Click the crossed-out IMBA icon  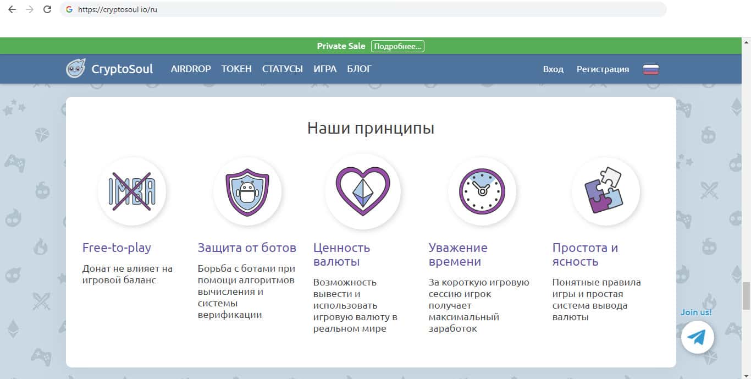point(132,191)
